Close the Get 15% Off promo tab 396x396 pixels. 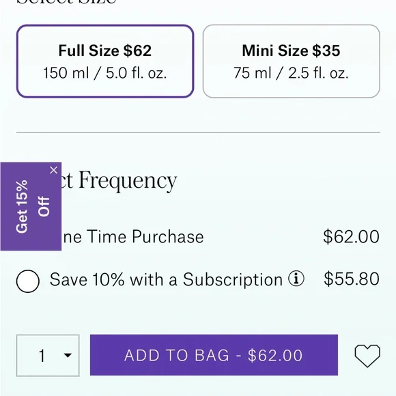pyautogui.click(x=53, y=170)
